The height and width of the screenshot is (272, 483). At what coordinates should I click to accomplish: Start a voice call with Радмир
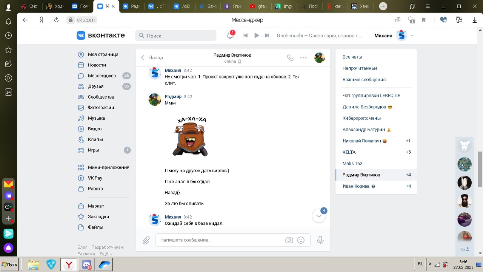point(290,58)
